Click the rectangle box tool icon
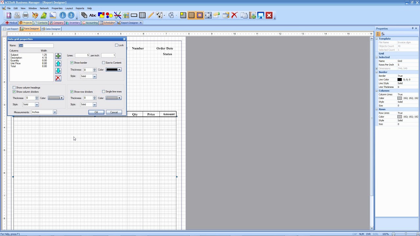Image resolution: width=420 pixels, height=236 pixels. pos(134,15)
